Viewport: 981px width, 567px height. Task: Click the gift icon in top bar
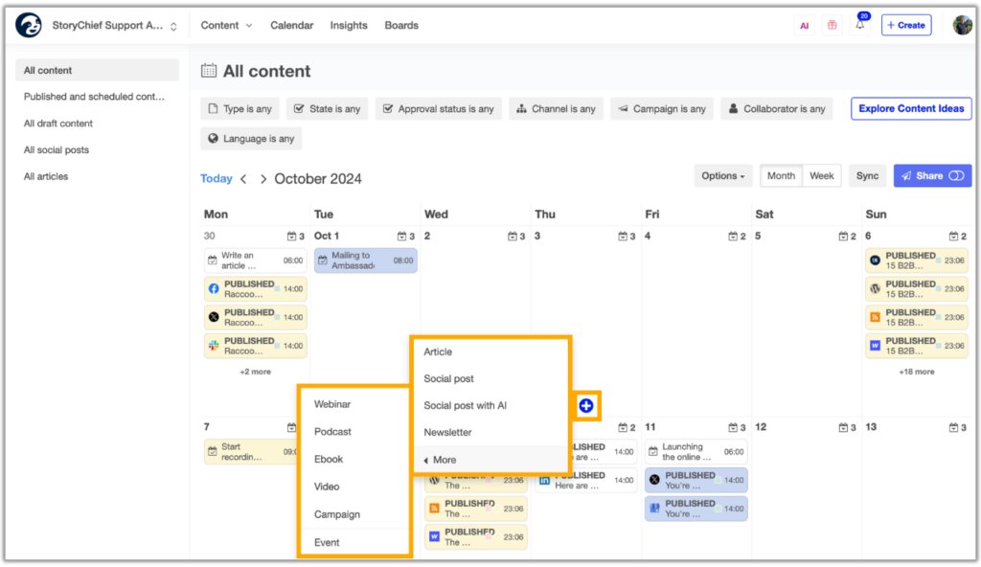(832, 25)
